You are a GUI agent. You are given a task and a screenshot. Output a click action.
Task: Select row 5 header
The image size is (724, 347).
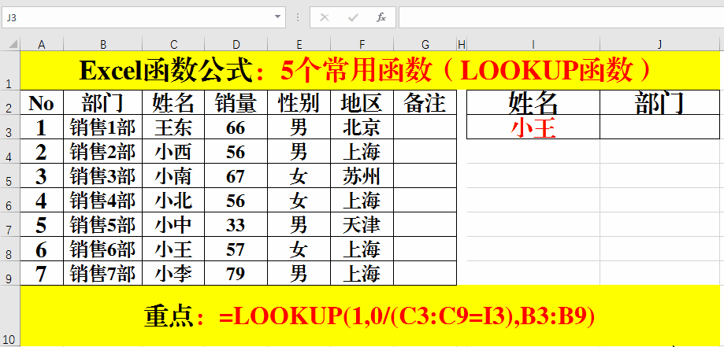click(10, 175)
